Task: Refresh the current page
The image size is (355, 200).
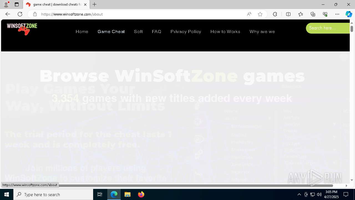Action: (x=20, y=14)
